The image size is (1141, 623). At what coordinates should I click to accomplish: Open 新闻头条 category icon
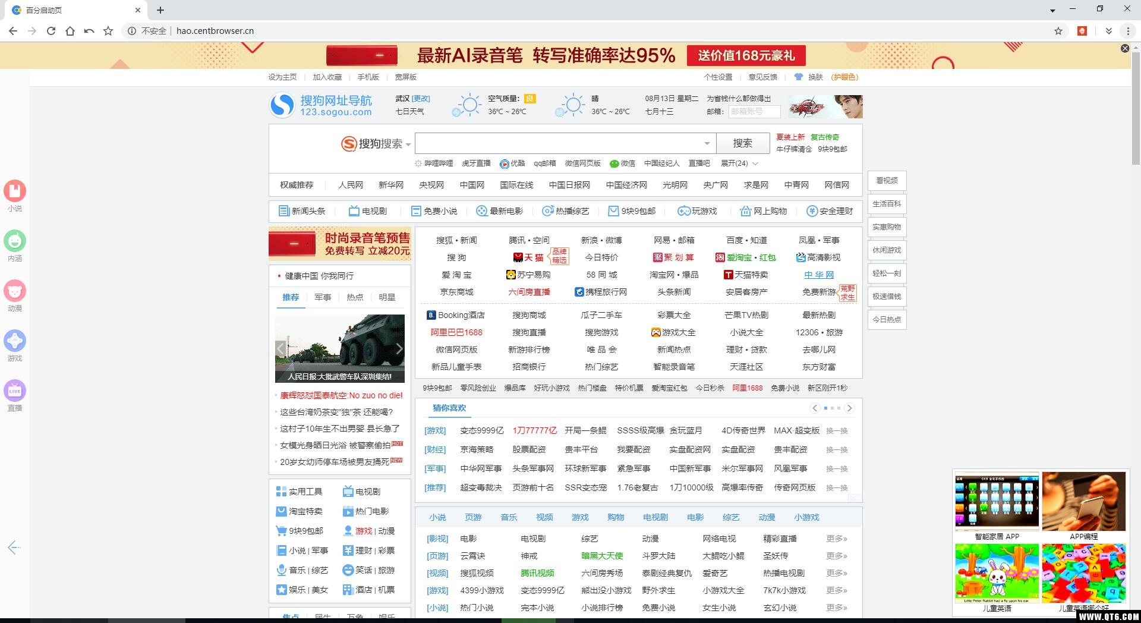coord(283,211)
